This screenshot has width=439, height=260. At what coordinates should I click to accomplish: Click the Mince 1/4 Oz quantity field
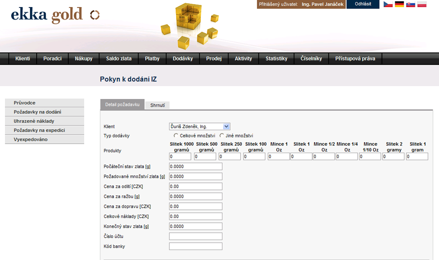click(347, 156)
